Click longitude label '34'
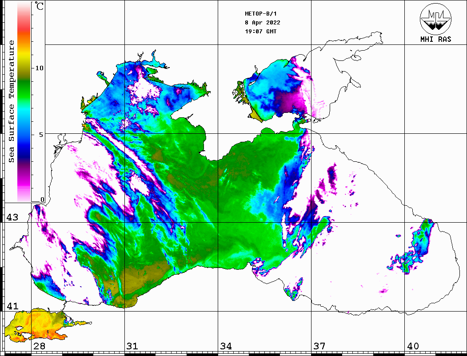This screenshot has width=467, height=356. pyautogui.click(x=226, y=346)
